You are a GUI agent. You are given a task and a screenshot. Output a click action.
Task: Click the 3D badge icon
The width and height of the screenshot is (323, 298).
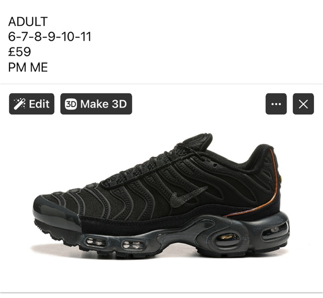coord(71,104)
